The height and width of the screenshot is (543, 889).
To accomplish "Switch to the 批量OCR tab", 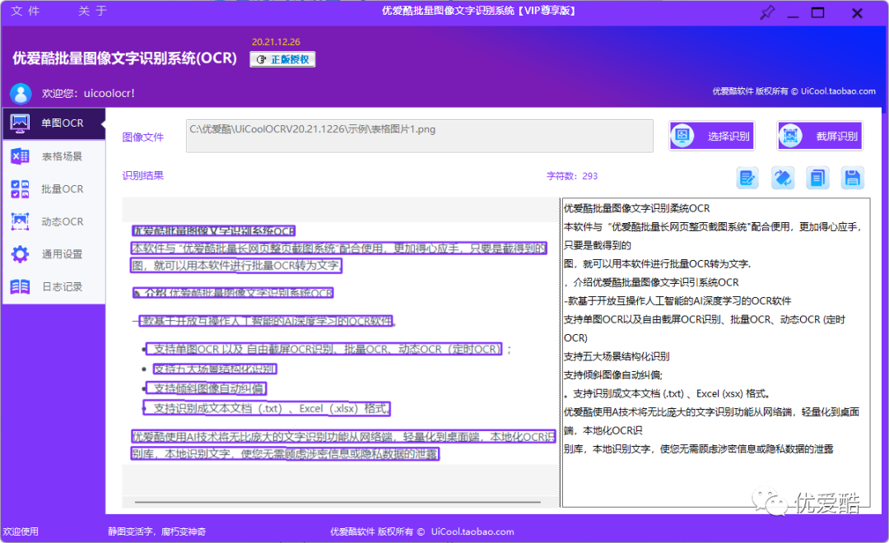I will tap(54, 188).
